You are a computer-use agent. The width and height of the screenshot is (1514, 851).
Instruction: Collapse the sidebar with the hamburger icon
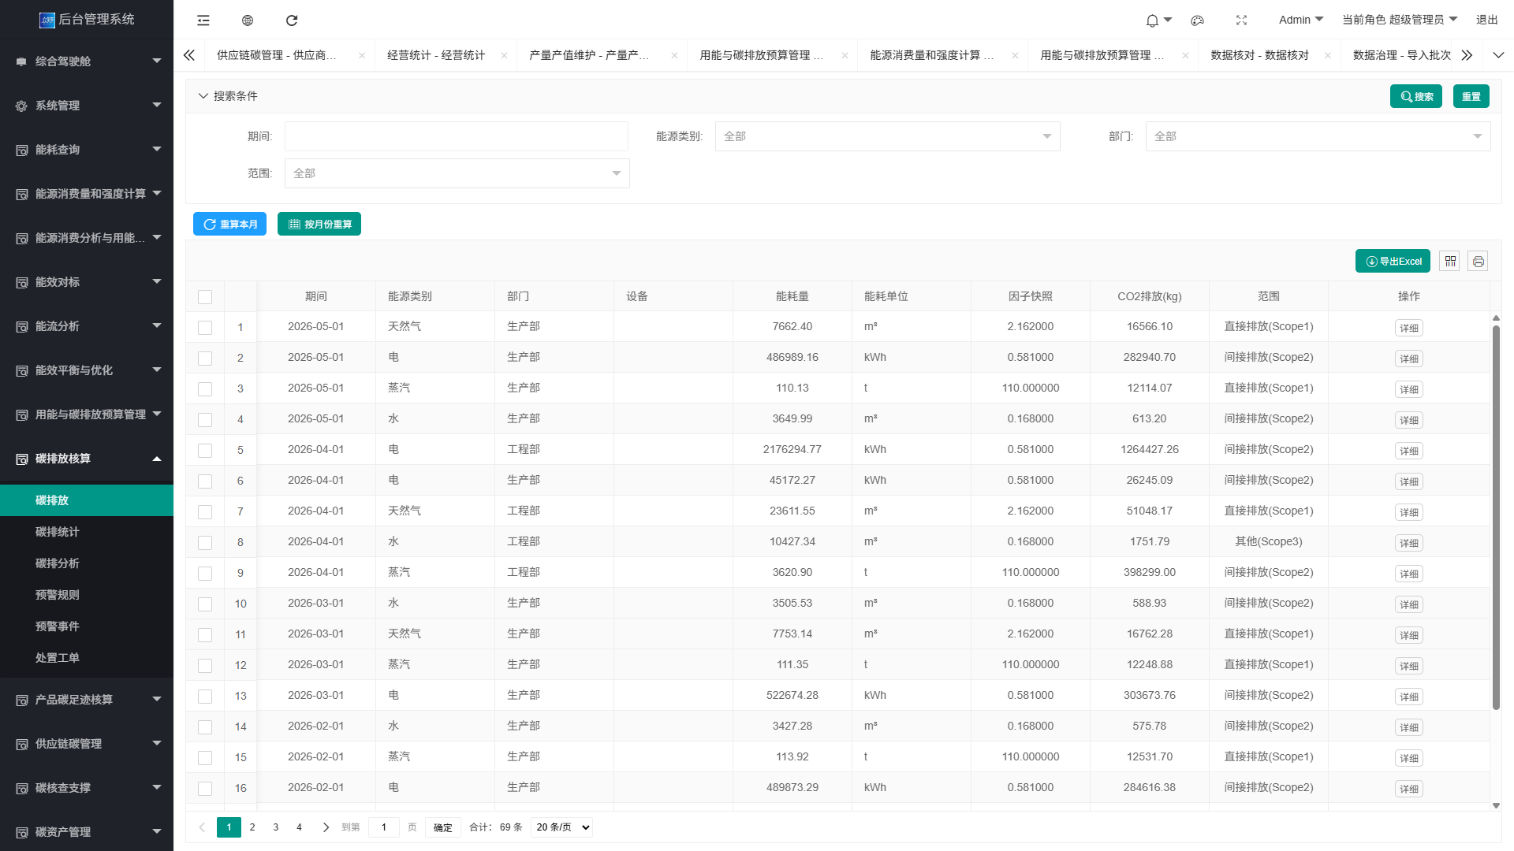click(203, 20)
